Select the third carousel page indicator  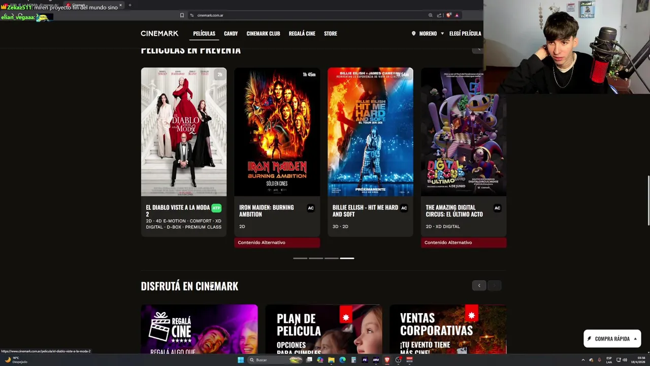(x=331, y=258)
